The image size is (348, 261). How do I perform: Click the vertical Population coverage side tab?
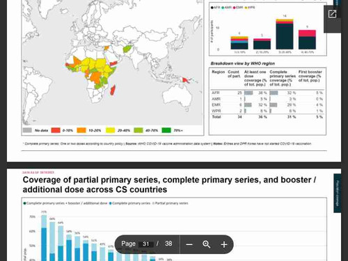338,193
